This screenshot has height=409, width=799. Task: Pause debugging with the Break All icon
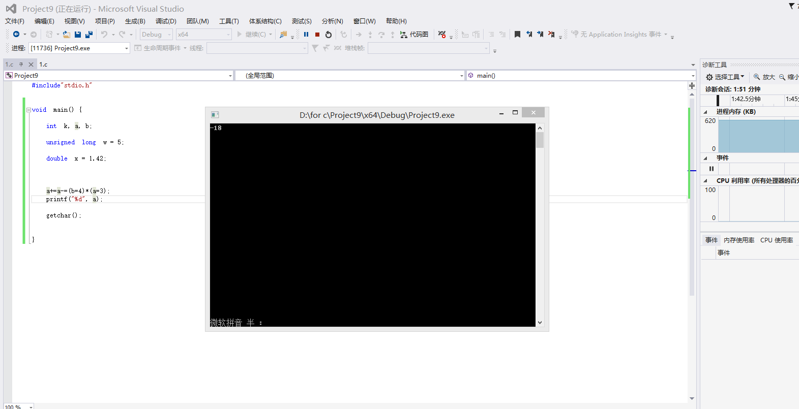(306, 35)
